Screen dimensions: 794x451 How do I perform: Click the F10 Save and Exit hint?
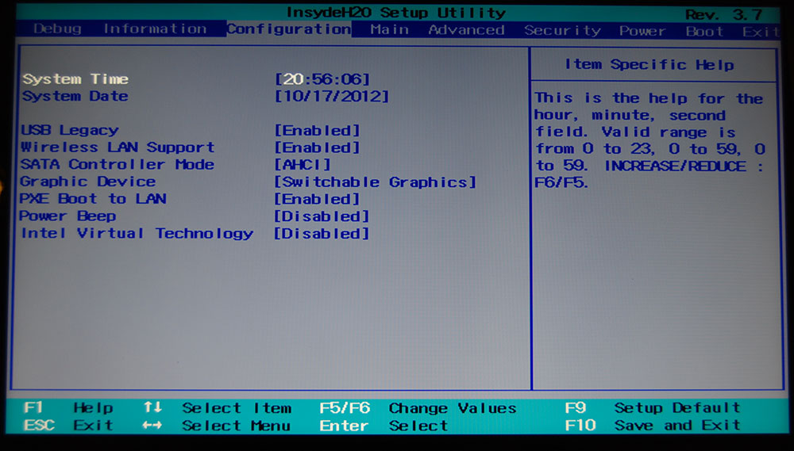[x=653, y=425]
